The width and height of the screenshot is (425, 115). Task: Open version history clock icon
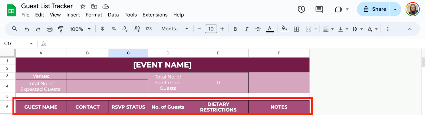coord(301,9)
